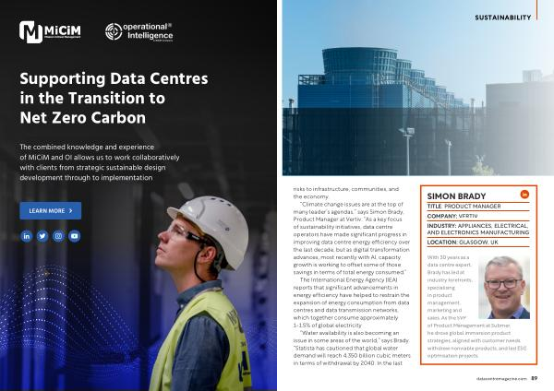Open the Instagram icon in the ad
The height and width of the screenshot is (391, 554).
point(58,236)
